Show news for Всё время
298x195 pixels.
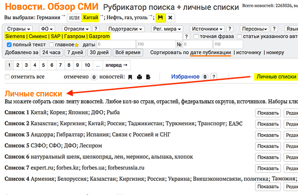128,52
